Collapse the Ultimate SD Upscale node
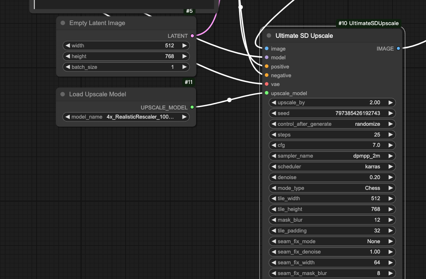 [x=269, y=36]
